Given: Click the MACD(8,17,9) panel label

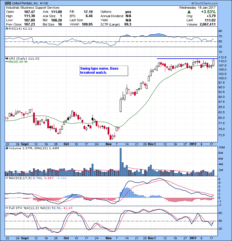Looking at the screenshot, I should pos(20,178).
